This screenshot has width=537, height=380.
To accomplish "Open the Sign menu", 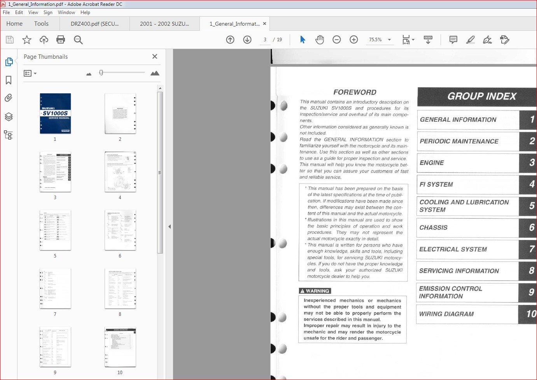I will 48,12.
